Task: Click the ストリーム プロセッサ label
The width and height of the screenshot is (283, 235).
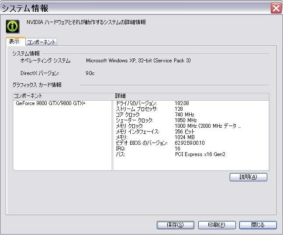Action: [x=136, y=109]
